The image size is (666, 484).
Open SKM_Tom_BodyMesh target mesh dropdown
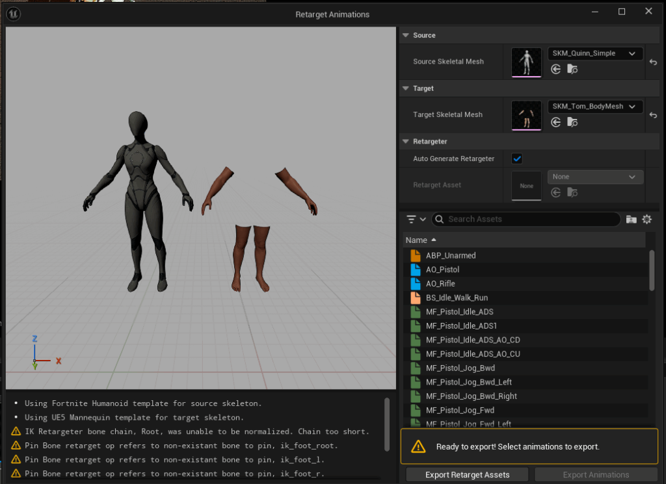point(594,107)
